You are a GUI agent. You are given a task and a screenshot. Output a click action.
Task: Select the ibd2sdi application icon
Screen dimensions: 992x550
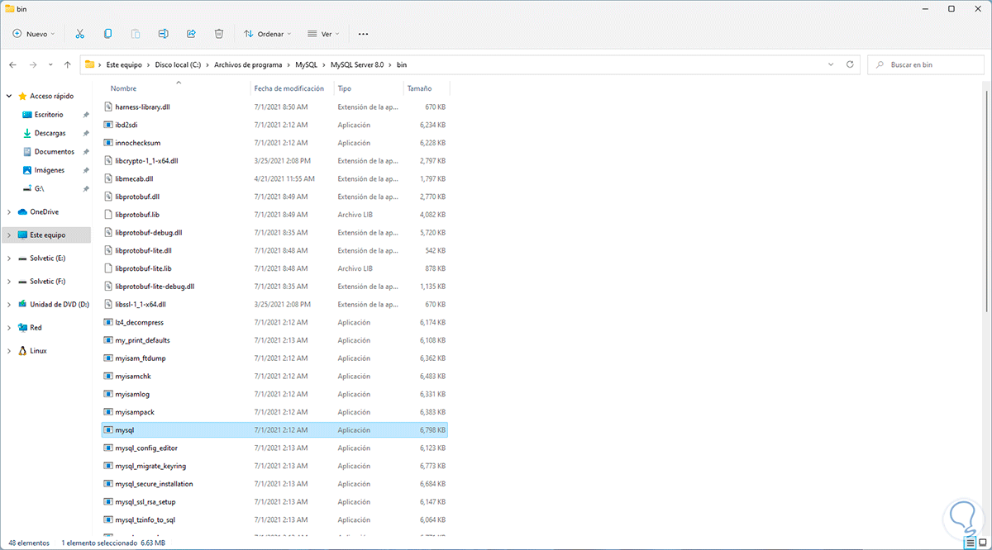click(x=107, y=125)
